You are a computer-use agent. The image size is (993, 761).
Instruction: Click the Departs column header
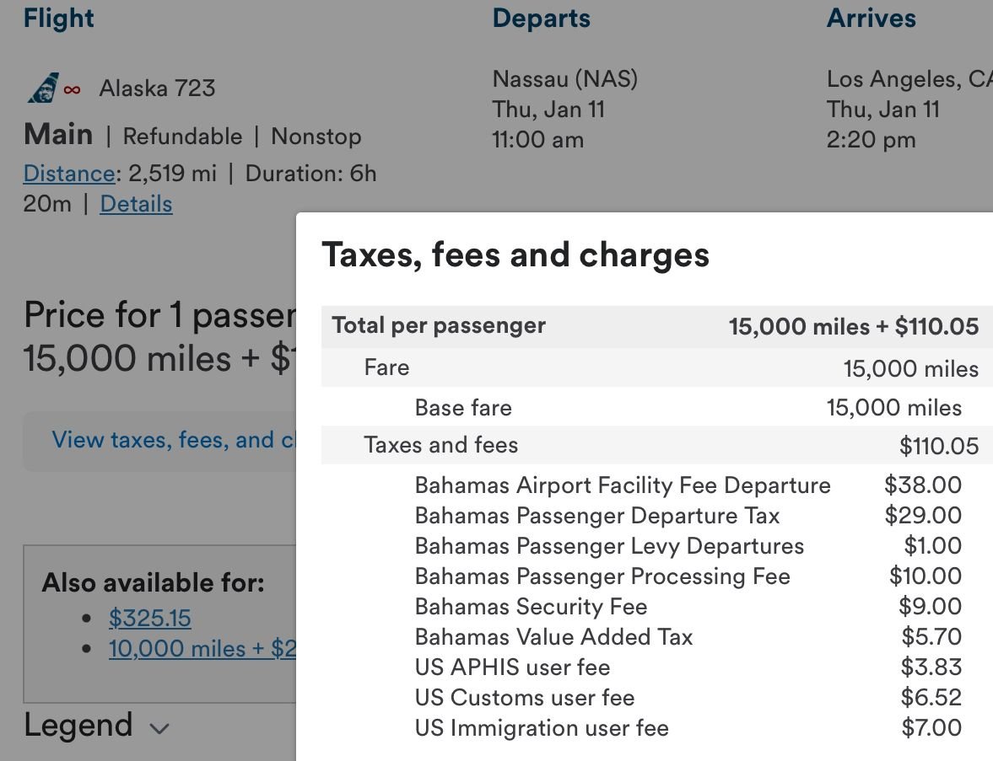541,19
